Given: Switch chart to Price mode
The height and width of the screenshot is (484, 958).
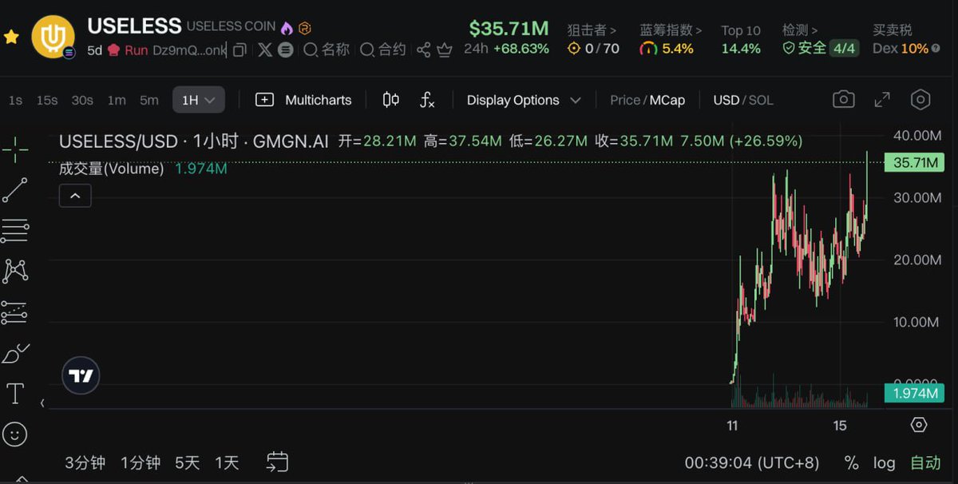Looking at the screenshot, I should point(624,100).
